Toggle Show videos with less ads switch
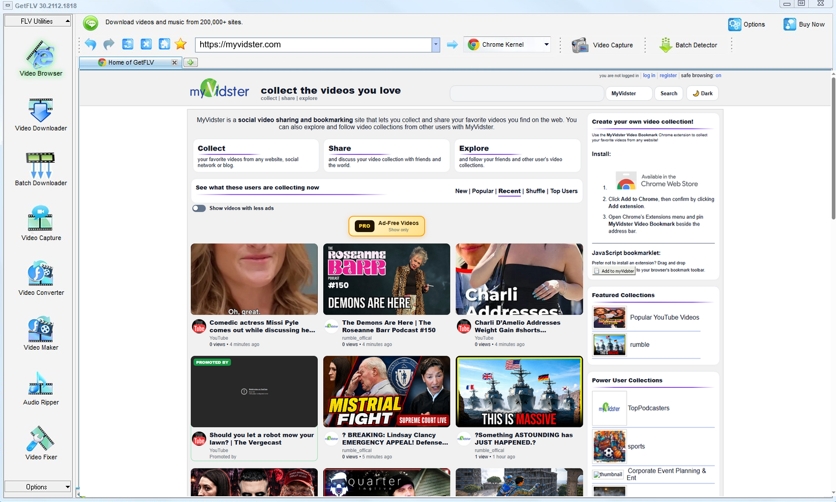The width and height of the screenshot is (836, 502). click(x=199, y=208)
